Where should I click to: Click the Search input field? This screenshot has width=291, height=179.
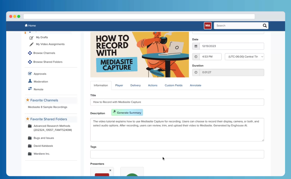tap(238, 26)
